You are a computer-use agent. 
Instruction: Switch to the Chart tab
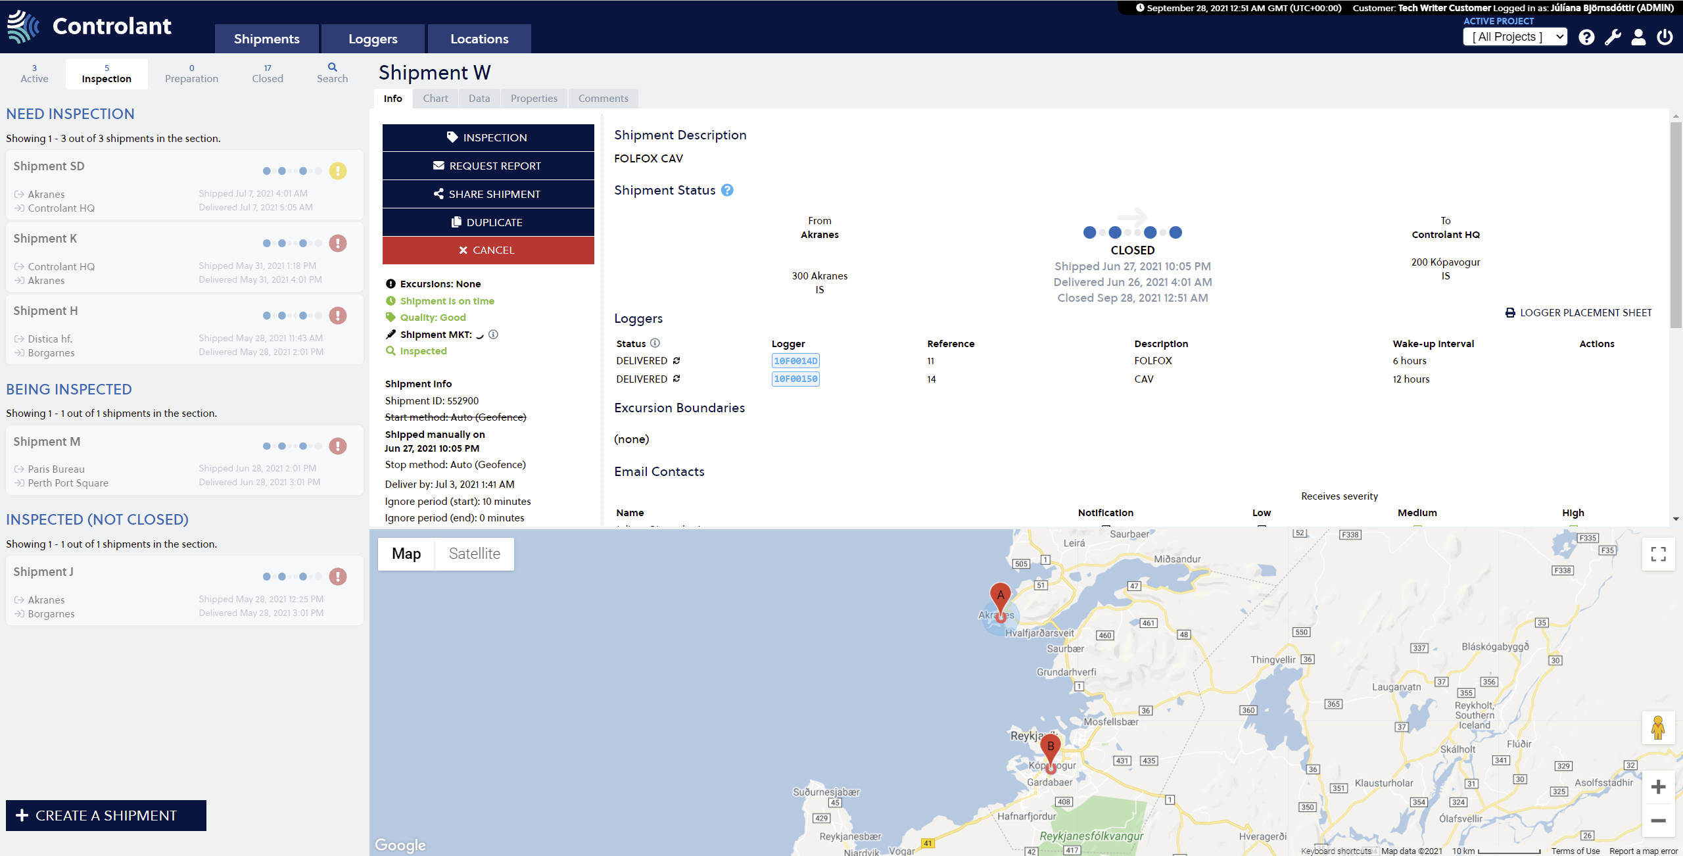tap(435, 99)
